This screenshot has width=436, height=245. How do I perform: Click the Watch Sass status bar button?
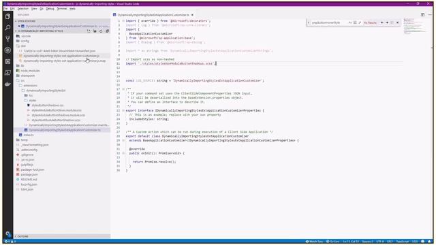[315, 242]
